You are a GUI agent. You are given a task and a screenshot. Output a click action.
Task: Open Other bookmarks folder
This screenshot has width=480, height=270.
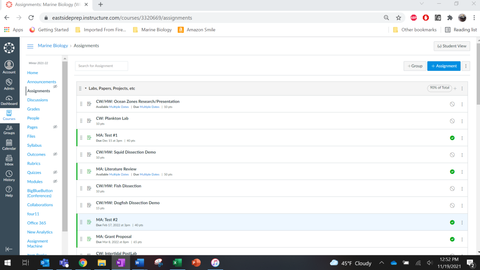point(415,30)
